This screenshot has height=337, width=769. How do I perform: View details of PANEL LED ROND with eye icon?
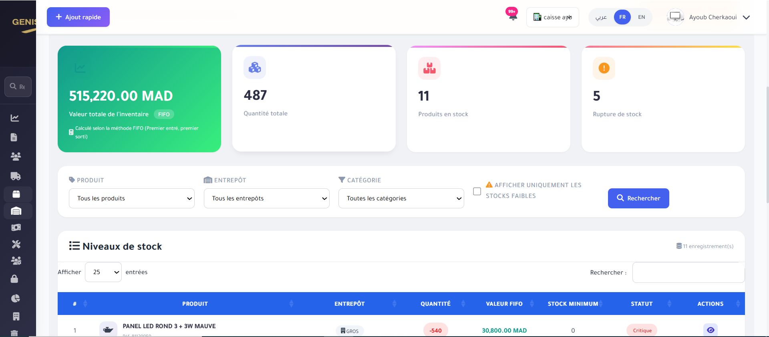pos(711,330)
